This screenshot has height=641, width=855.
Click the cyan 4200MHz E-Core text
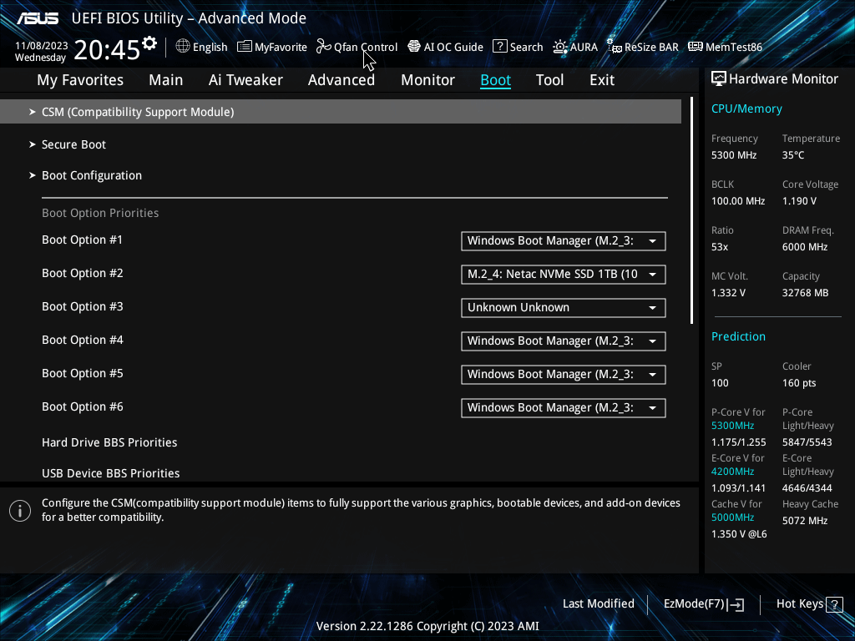[x=732, y=472]
